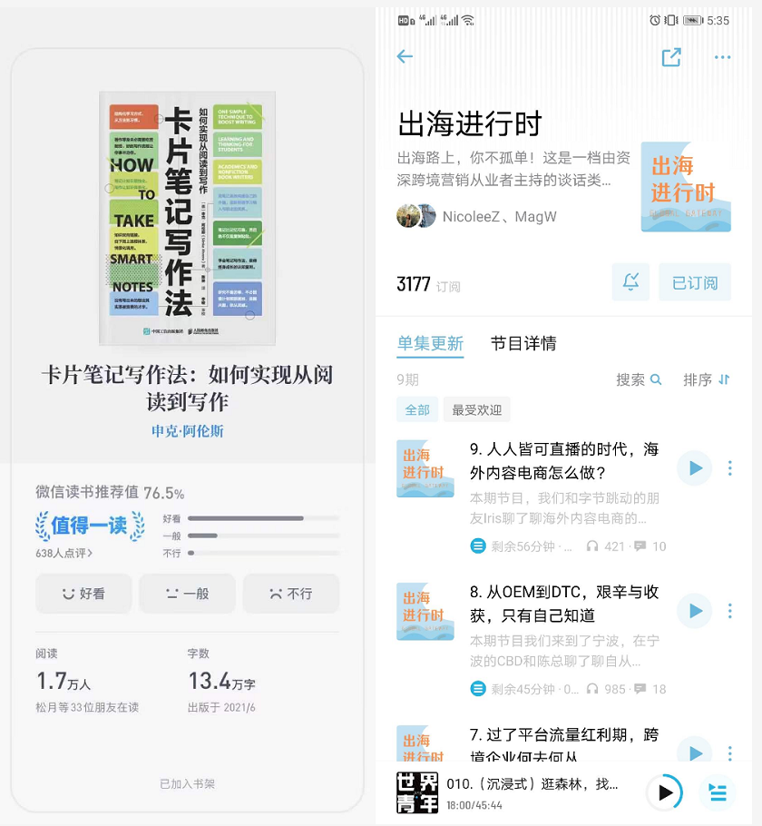Click the host avatars next to NicoleeZ

click(416, 216)
